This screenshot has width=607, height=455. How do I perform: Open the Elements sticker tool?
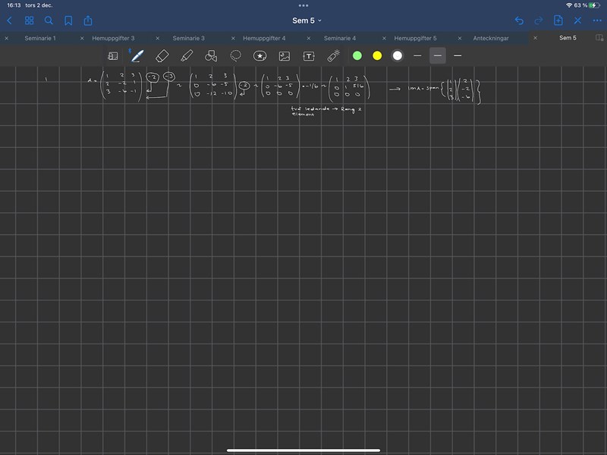[x=259, y=55]
